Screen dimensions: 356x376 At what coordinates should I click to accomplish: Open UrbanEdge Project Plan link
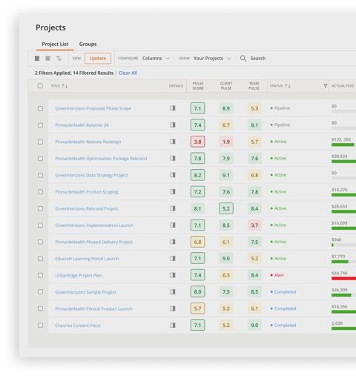pos(79,275)
